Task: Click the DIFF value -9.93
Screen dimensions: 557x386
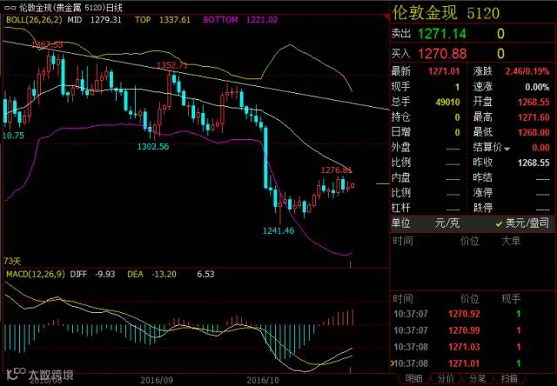Action: (x=104, y=274)
